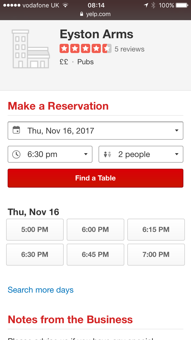191x340 pixels.
Task: Tap the lock icon beside yelp.com
Action: point(82,14)
